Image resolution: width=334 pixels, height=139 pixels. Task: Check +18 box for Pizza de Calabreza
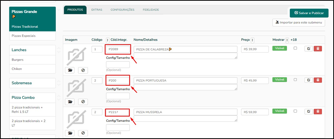[295, 48]
